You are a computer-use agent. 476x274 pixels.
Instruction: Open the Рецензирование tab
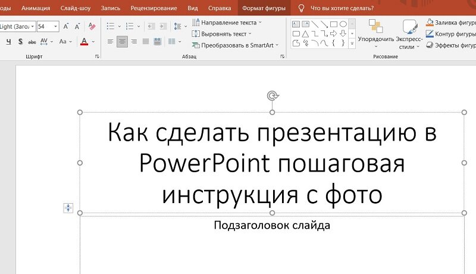[x=154, y=8]
